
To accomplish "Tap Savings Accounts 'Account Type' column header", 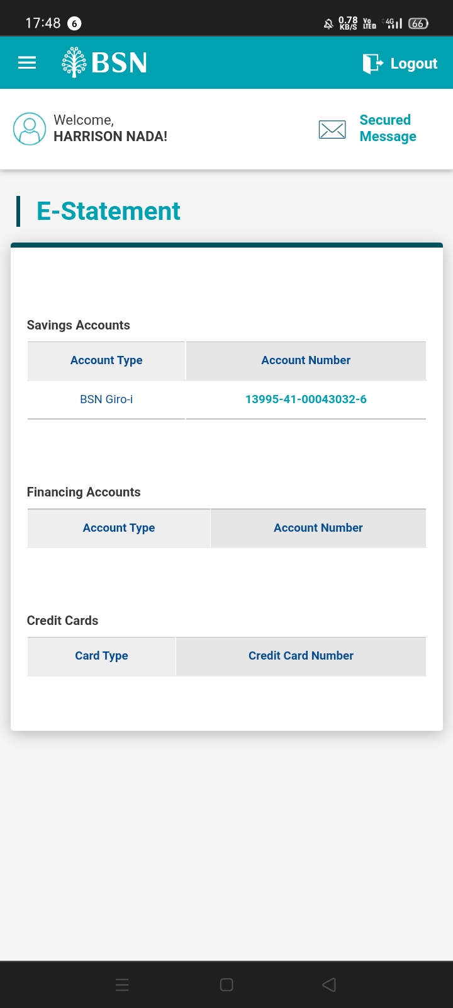I will pos(106,360).
